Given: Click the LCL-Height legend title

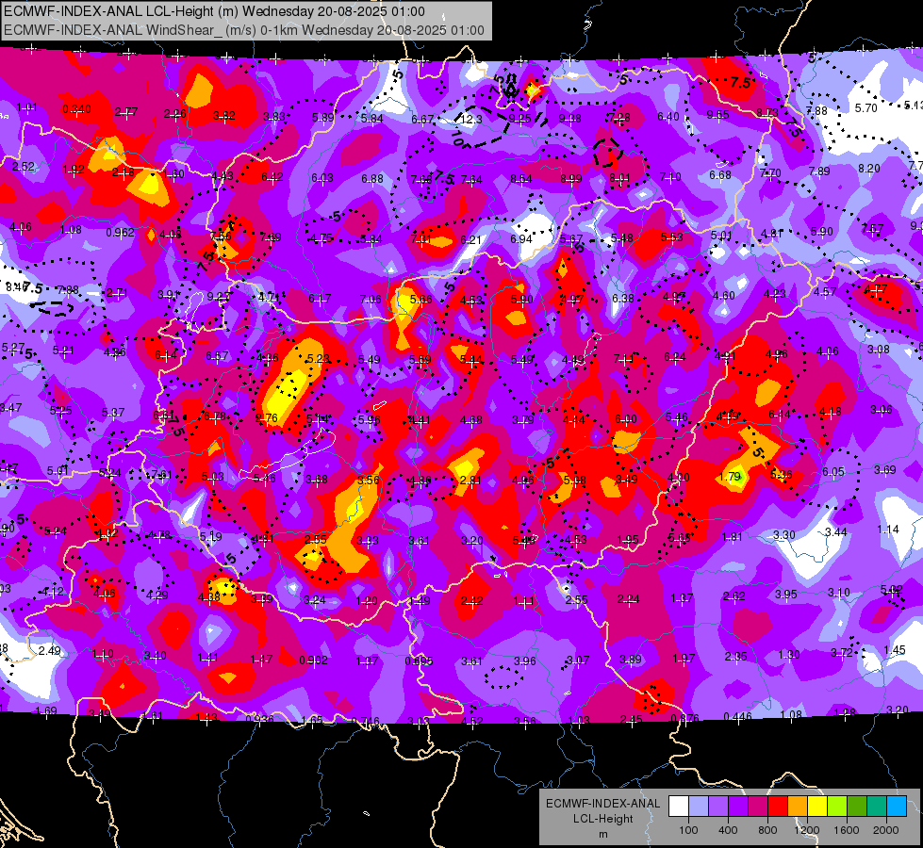Looking at the screenshot, I should (x=602, y=819).
